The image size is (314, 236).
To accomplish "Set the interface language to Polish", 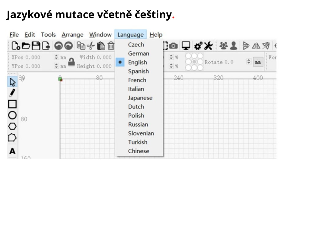I will click(x=139, y=116).
